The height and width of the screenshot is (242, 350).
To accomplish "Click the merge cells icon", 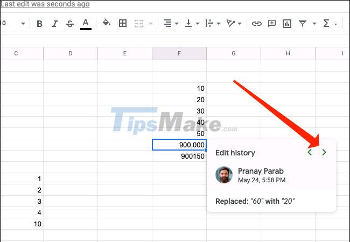I will (139, 24).
